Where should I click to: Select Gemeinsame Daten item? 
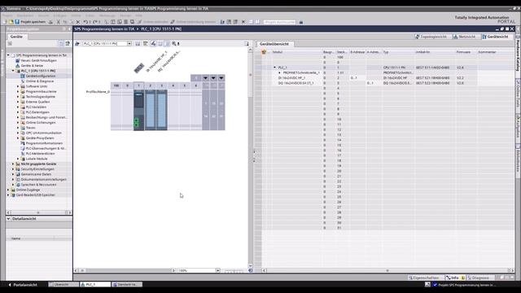pos(36,174)
